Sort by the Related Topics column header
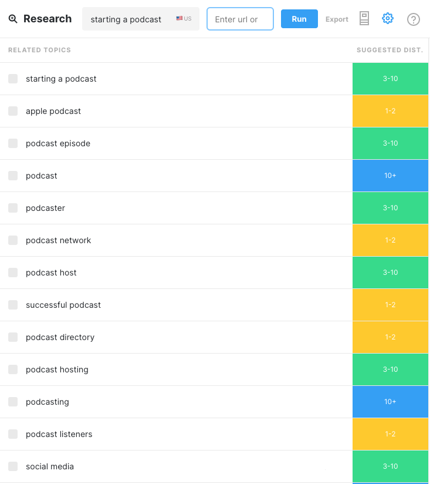430x484 pixels. (39, 50)
